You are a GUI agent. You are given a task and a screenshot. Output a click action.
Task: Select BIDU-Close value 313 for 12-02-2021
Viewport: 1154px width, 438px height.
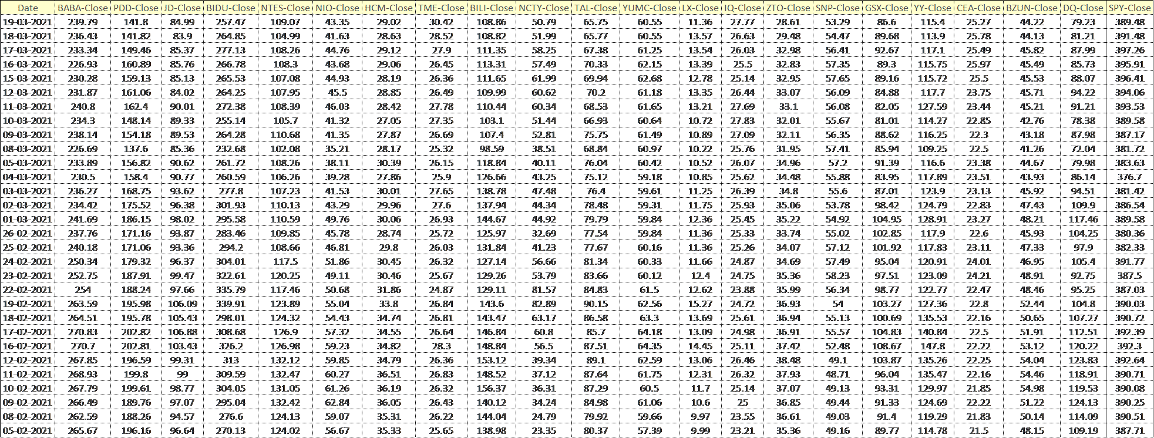click(x=231, y=360)
